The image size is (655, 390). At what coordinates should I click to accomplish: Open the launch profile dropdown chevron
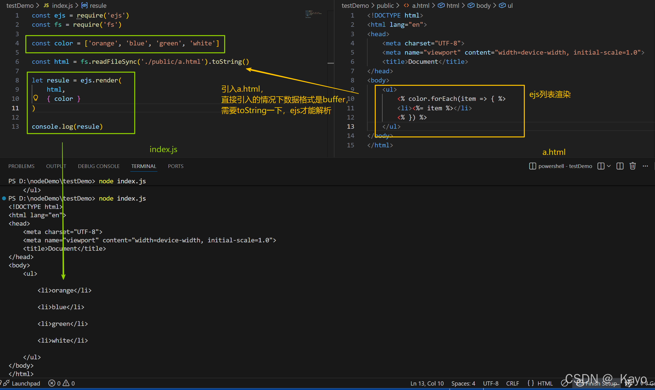[x=609, y=166]
